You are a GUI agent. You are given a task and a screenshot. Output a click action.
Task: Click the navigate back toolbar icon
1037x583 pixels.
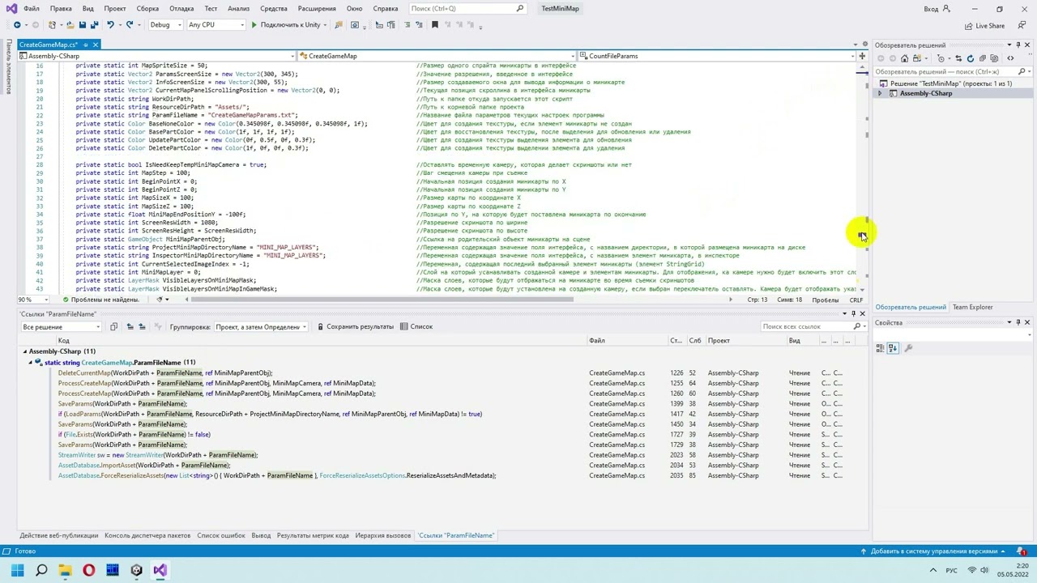[16, 25]
